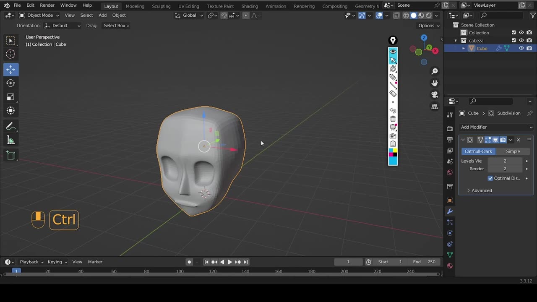Select the Annotate tool
The height and width of the screenshot is (302, 537).
(11, 126)
